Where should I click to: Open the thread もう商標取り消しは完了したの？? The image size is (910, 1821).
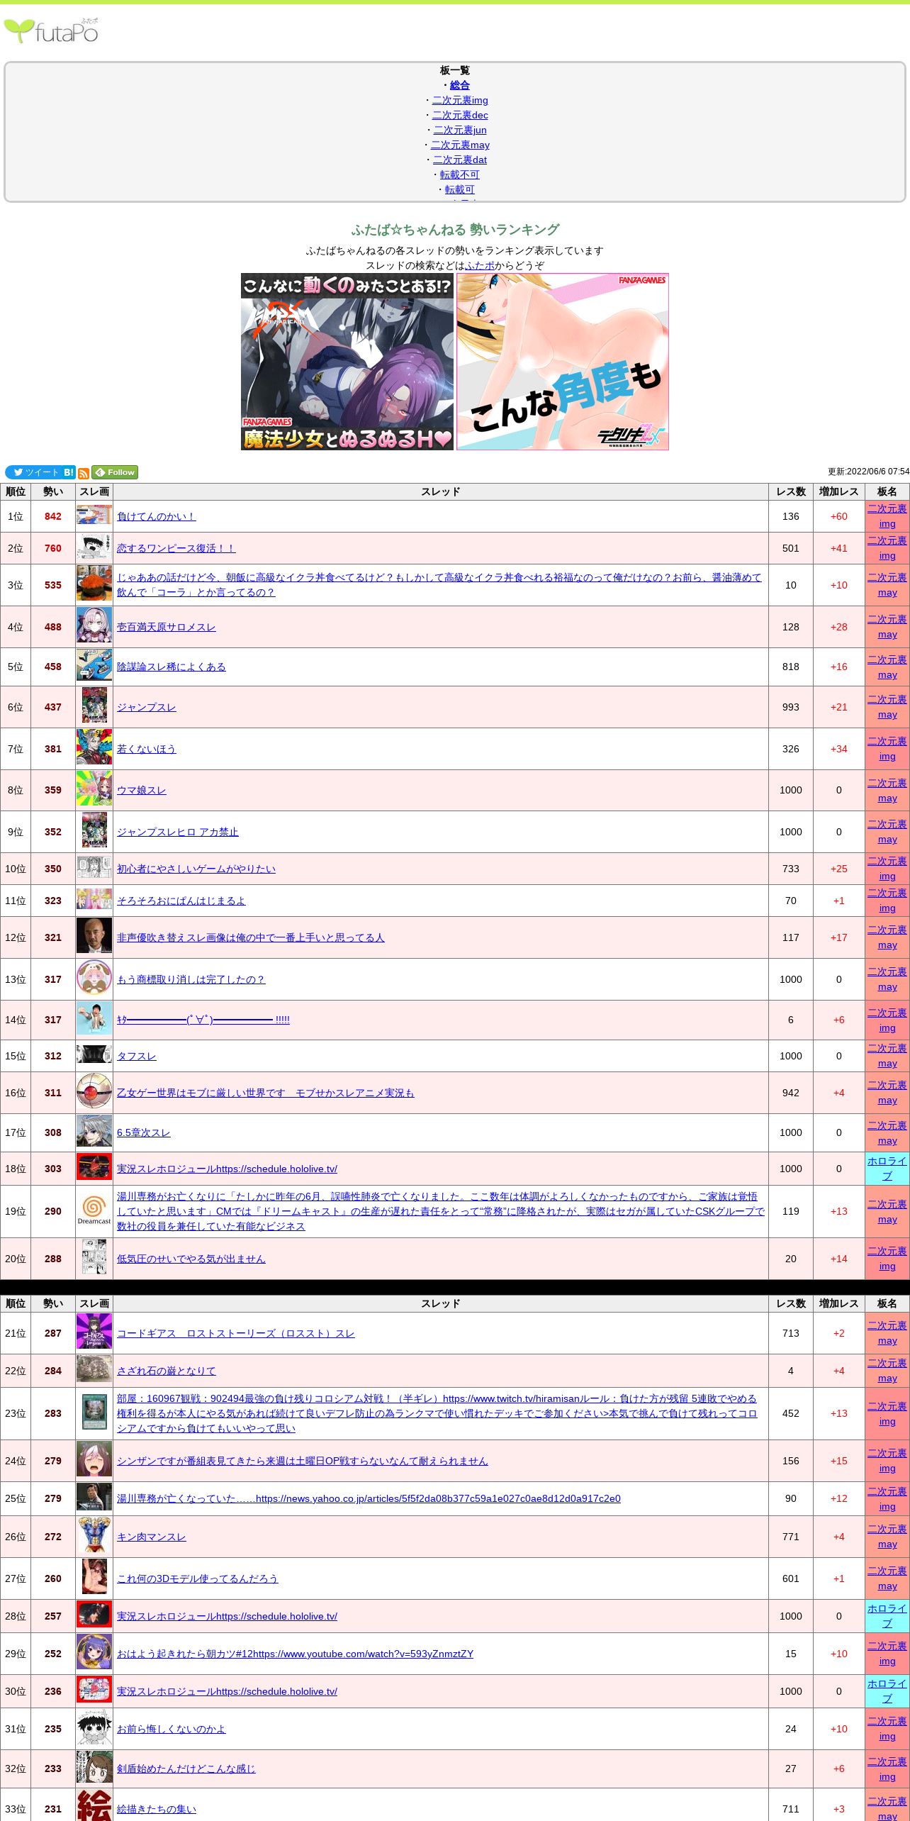pos(191,979)
